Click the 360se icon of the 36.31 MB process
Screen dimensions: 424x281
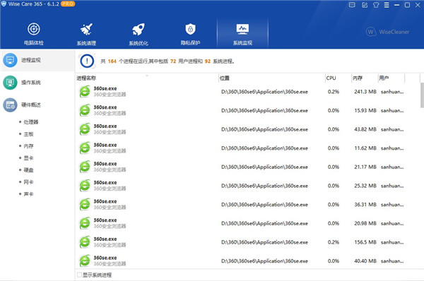click(x=85, y=205)
